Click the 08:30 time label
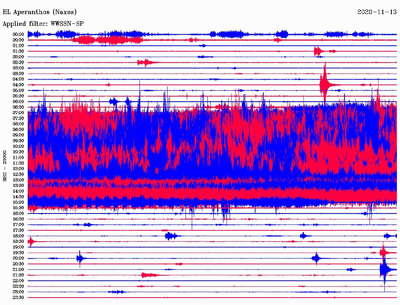400x305 pixels. [18, 129]
